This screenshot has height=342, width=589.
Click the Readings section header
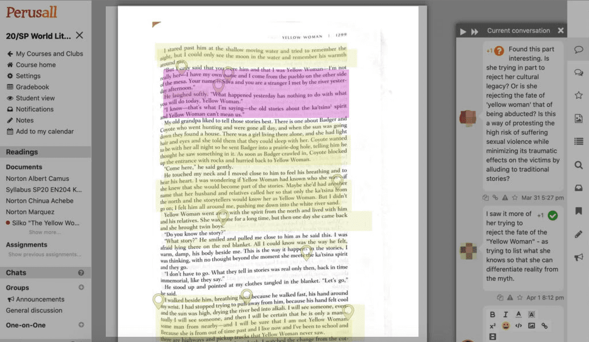coord(46,152)
